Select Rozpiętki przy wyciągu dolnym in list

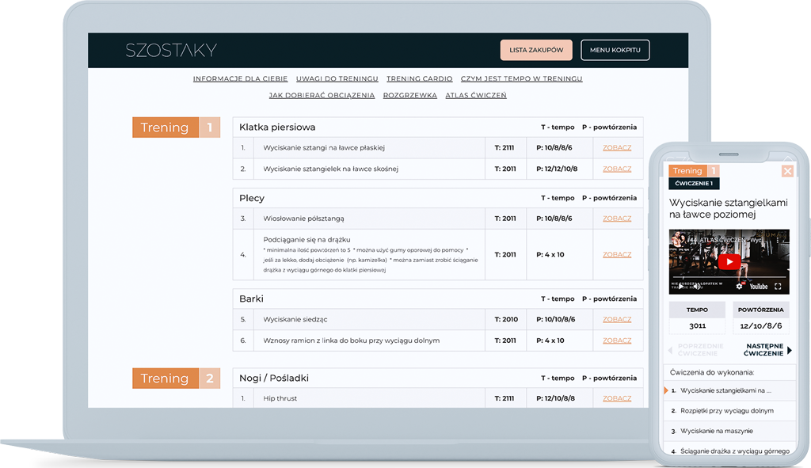coord(722,411)
